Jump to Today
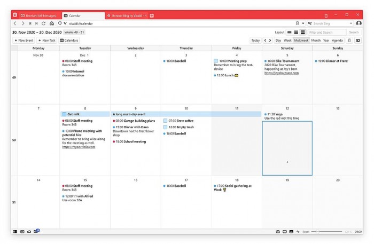374x244 pixels. pyautogui.click(x=255, y=40)
